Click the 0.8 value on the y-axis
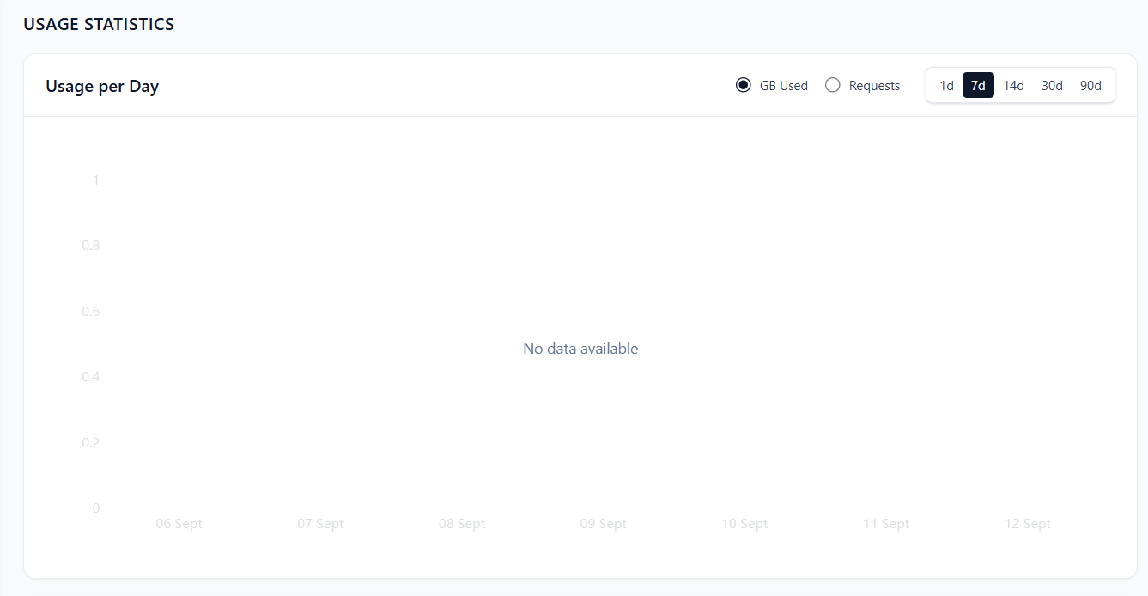The width and height of the screenshot is (1148, 596). 91,245
